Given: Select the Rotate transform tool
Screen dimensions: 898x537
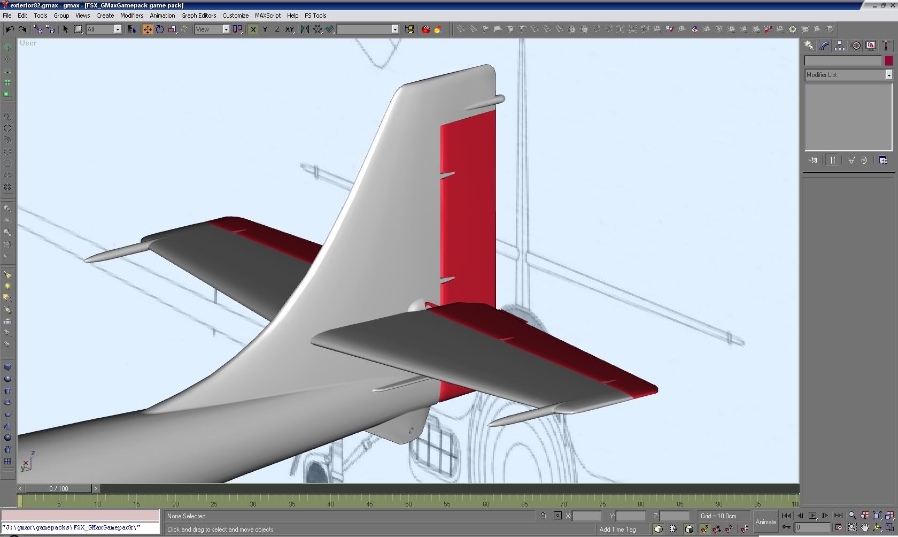Looking at the screenshot, I should coord(160,29).
